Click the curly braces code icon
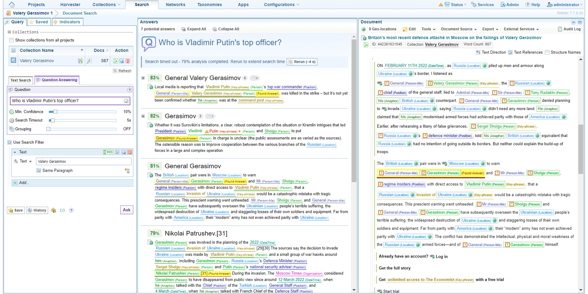The height and width of the screenshot is (294, 588). (62, 210)
